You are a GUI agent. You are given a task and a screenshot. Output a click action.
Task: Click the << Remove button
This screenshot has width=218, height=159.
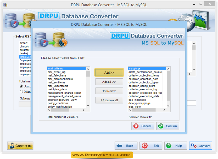[109, 91]
